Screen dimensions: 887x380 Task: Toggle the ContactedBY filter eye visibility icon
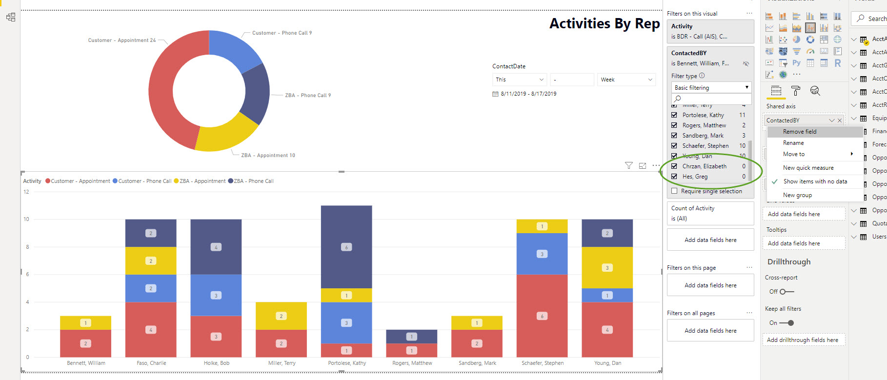click(746, 64)
